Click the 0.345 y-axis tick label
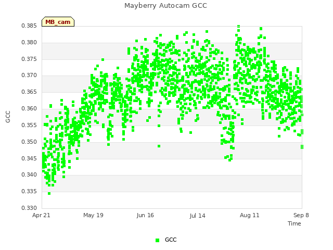 click(x=29, y=158)
